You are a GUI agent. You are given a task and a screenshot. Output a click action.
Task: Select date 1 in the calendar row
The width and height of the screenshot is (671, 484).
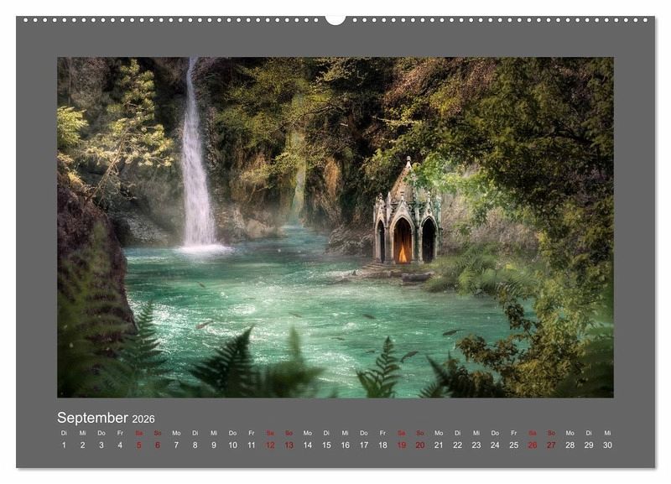pyautogui.click(x=64, y=445)
